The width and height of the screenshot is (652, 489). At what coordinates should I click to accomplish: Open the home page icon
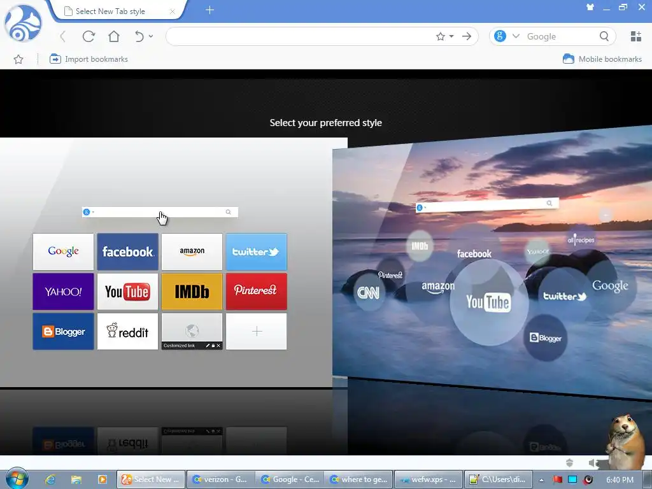[x=113, y=36]
